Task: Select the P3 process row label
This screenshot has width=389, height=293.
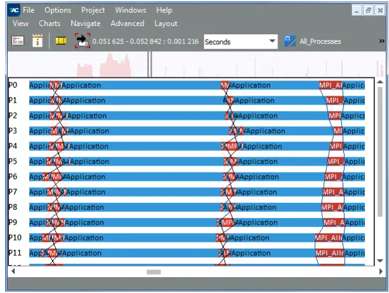Action: 13,131
